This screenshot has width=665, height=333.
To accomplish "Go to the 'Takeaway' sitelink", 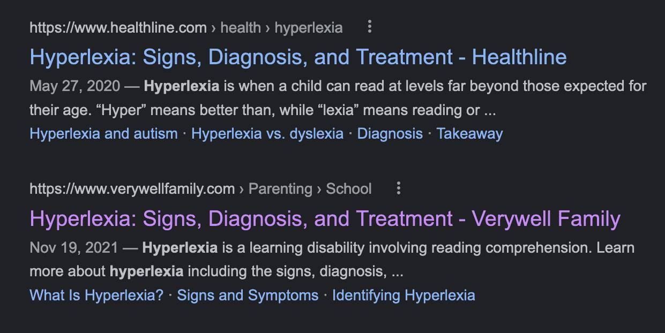I will (x=469, y=133).
